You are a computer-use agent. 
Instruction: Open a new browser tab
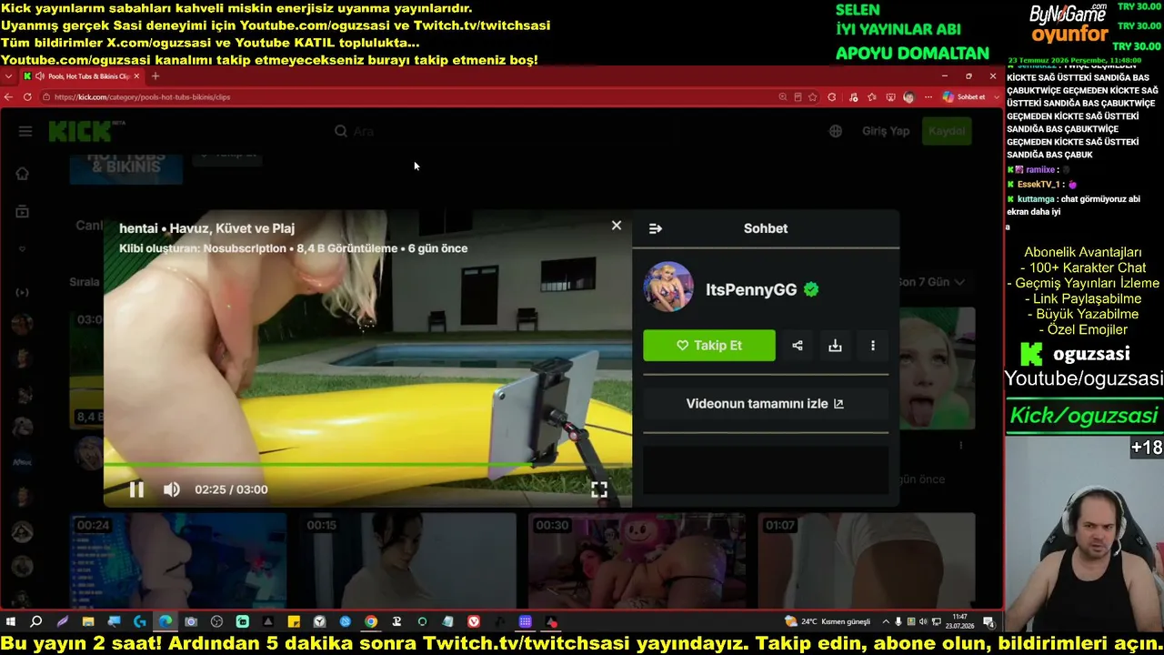[x=156, y=76]
